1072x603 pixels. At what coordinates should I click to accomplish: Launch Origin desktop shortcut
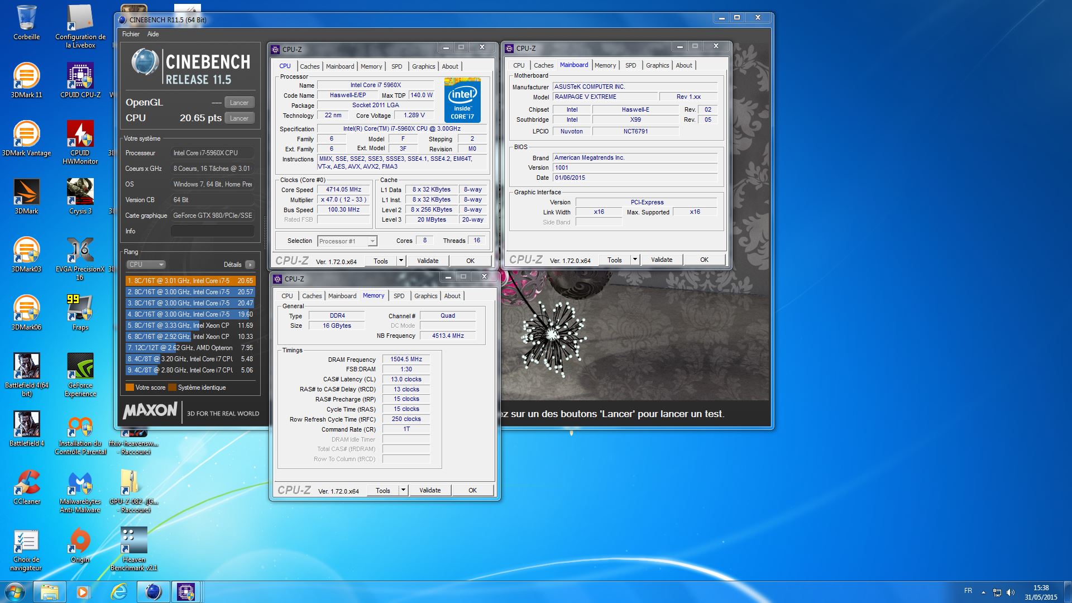click(x=80, y=545)
